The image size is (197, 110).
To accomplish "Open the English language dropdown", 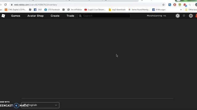I will (40, 105).
